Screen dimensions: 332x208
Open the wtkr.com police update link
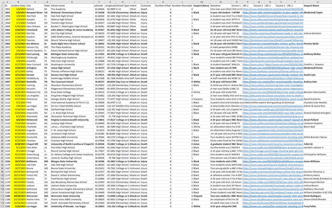point(273,12)
